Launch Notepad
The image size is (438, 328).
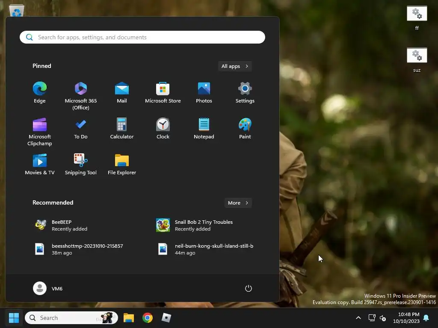coord(204,129)
